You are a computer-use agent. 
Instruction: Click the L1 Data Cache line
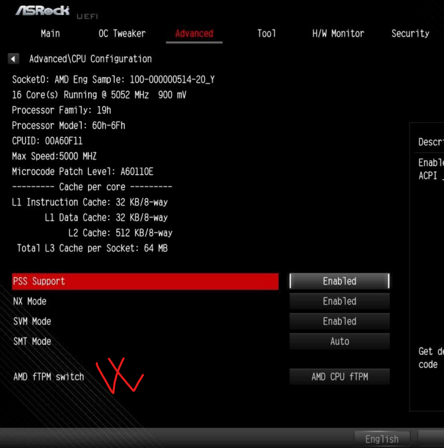click(106, 218)
